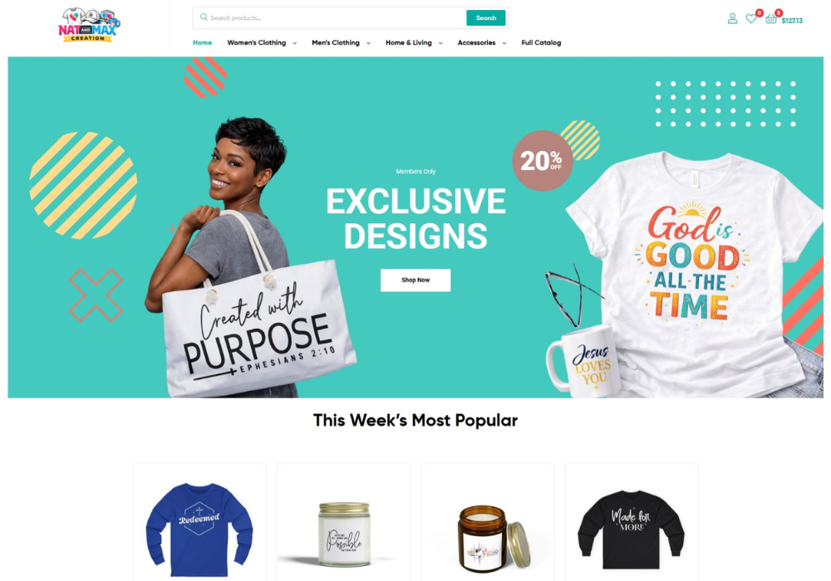Open the Full Catalog menu item
The width and height of the screenshot is (831, 581).
[x=541, y=43]
